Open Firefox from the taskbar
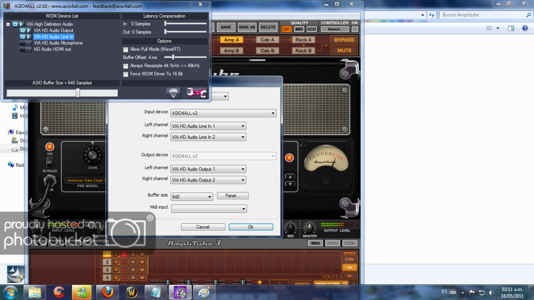The width and height of the screenshot is (534, 300). click(x=107, y=291)
